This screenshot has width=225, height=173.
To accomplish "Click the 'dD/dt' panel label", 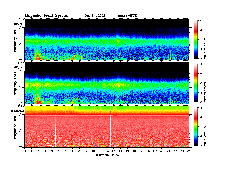I will point(18,67).
